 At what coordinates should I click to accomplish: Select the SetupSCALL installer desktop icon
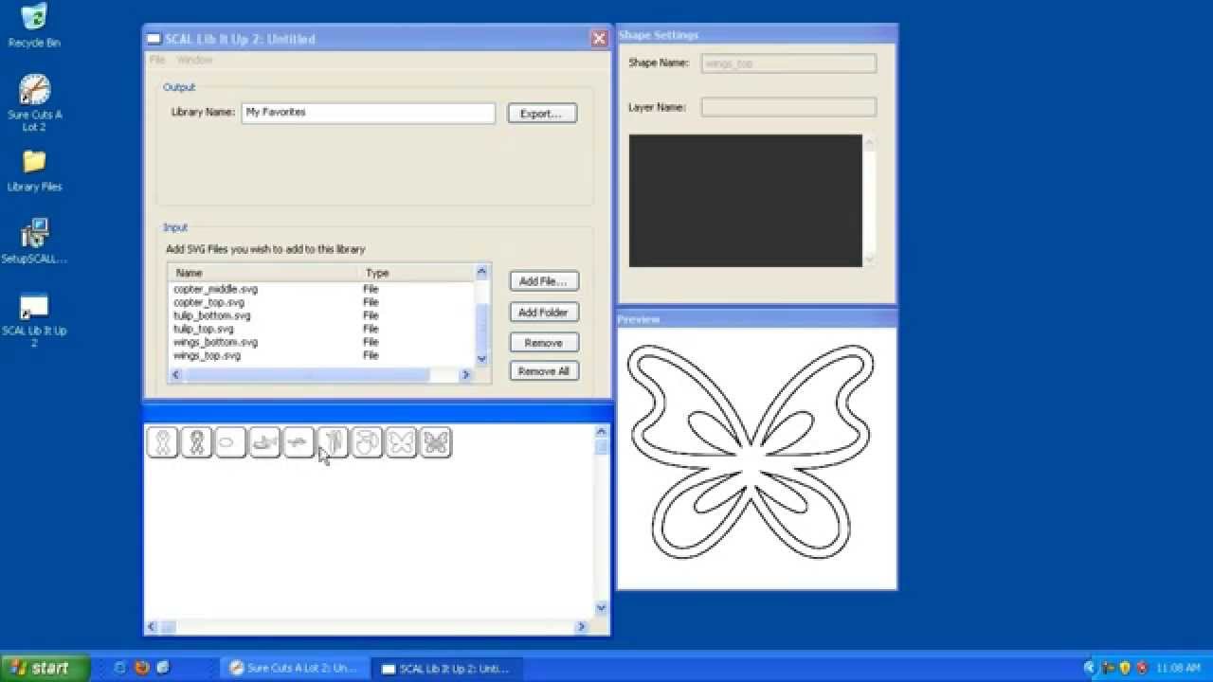(x=34, y=242)
